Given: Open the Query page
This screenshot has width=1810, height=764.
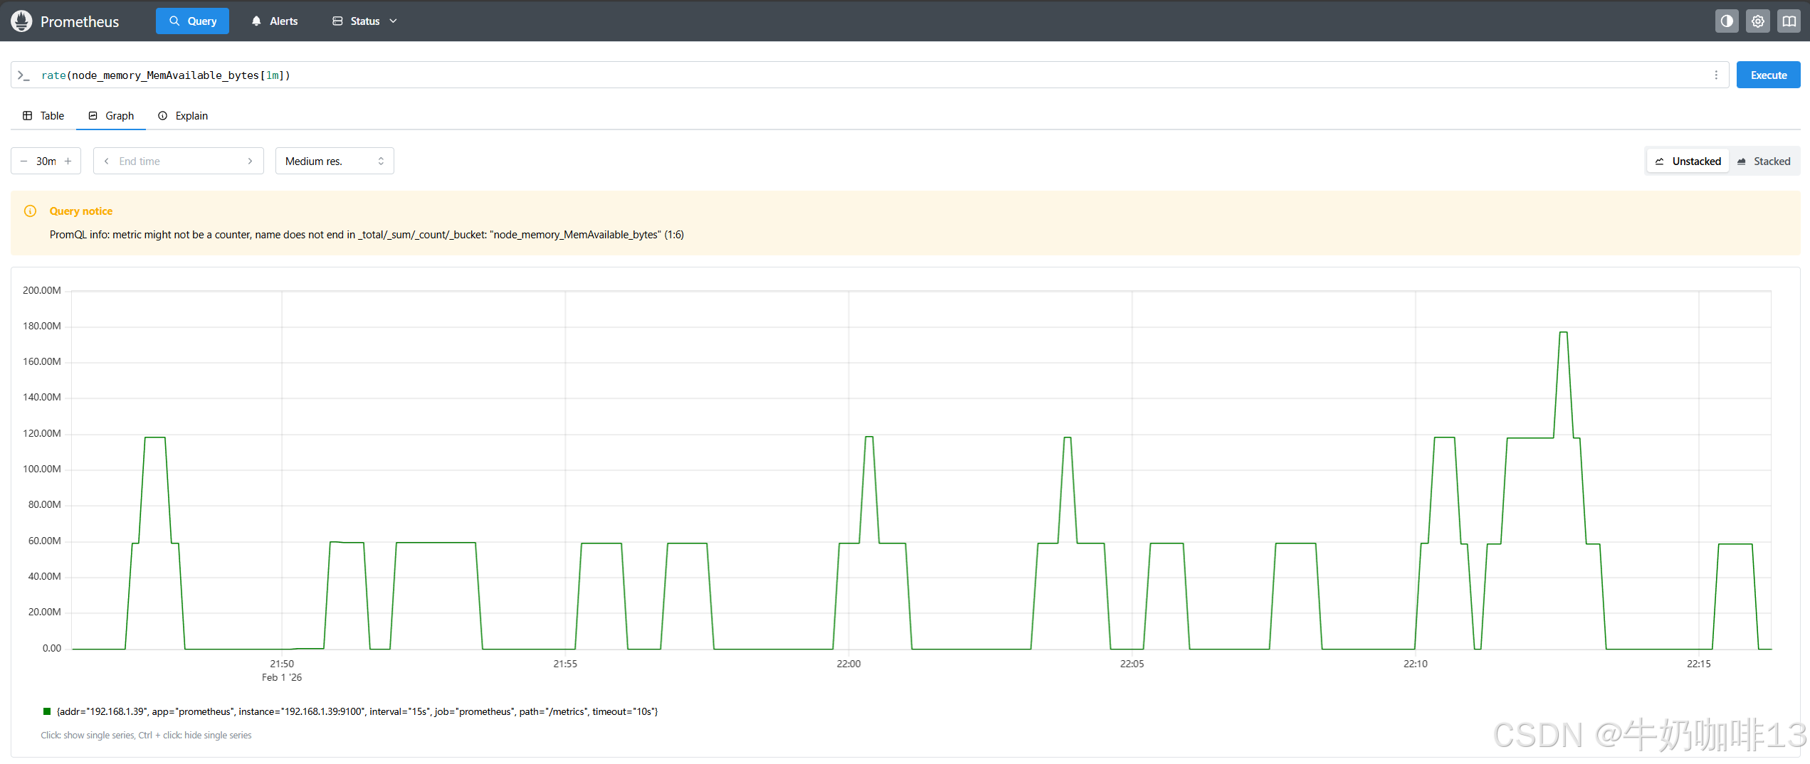Looking at the screenshot, I should pyautogui.click(x=192, y=21).
